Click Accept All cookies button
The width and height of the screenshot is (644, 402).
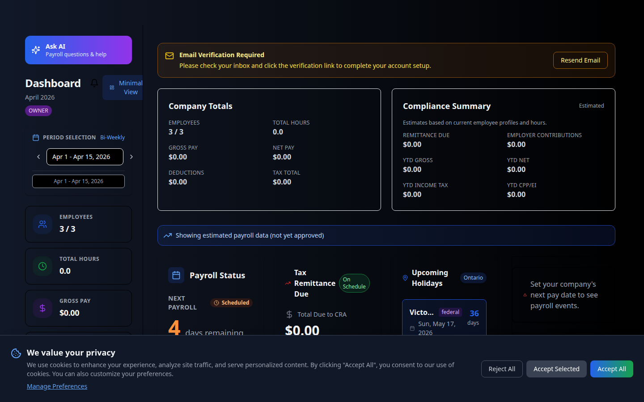pyautogui.click(x=612, y=369)
